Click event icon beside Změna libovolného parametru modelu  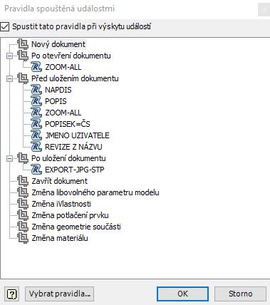click(x=23, y=192)
